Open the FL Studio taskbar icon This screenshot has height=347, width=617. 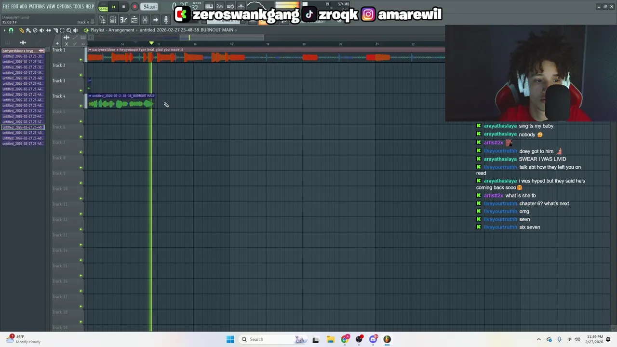pos(387,339)
